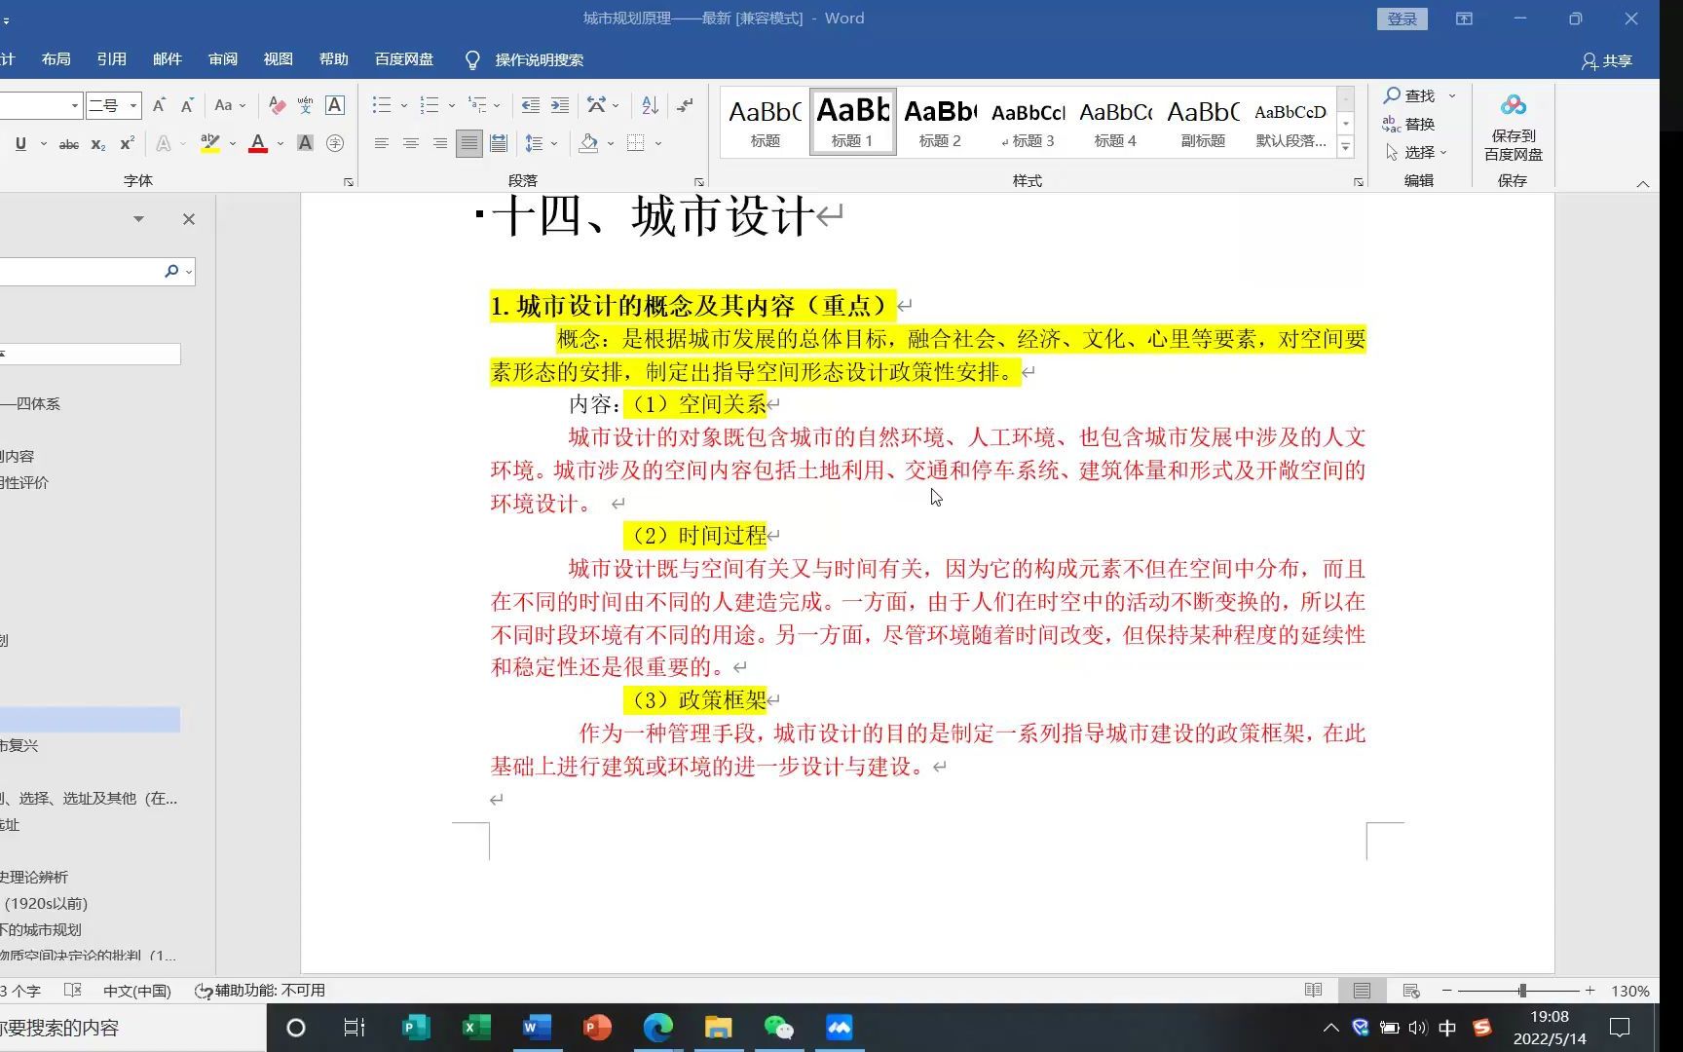Viewport: 1683px width, 1052px height.
Task: Open the 引用 ribbon tab
Action: (x=112, y=59)
